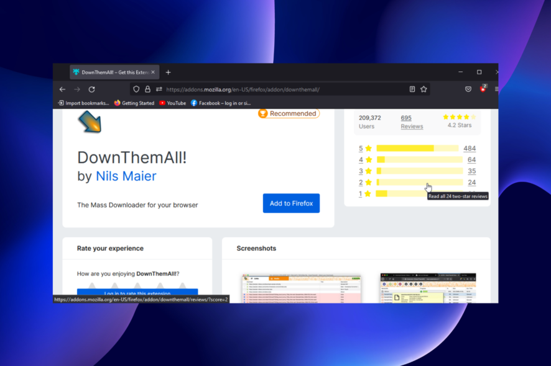
Task: Show site security via the padlock icon
Action: (147, 89)
